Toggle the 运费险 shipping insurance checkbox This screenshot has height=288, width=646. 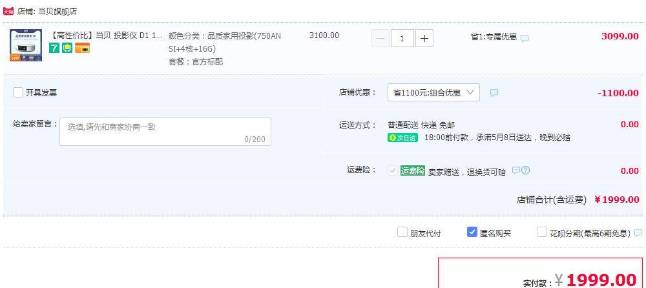tap(393, 170)
